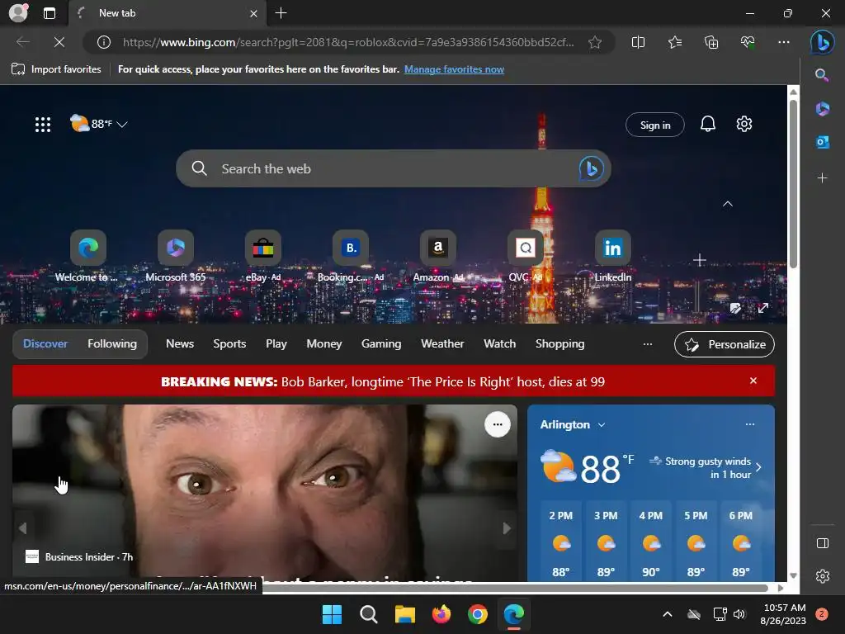Open the News category
The image size is (845, 634).
(x=179, y=344)
